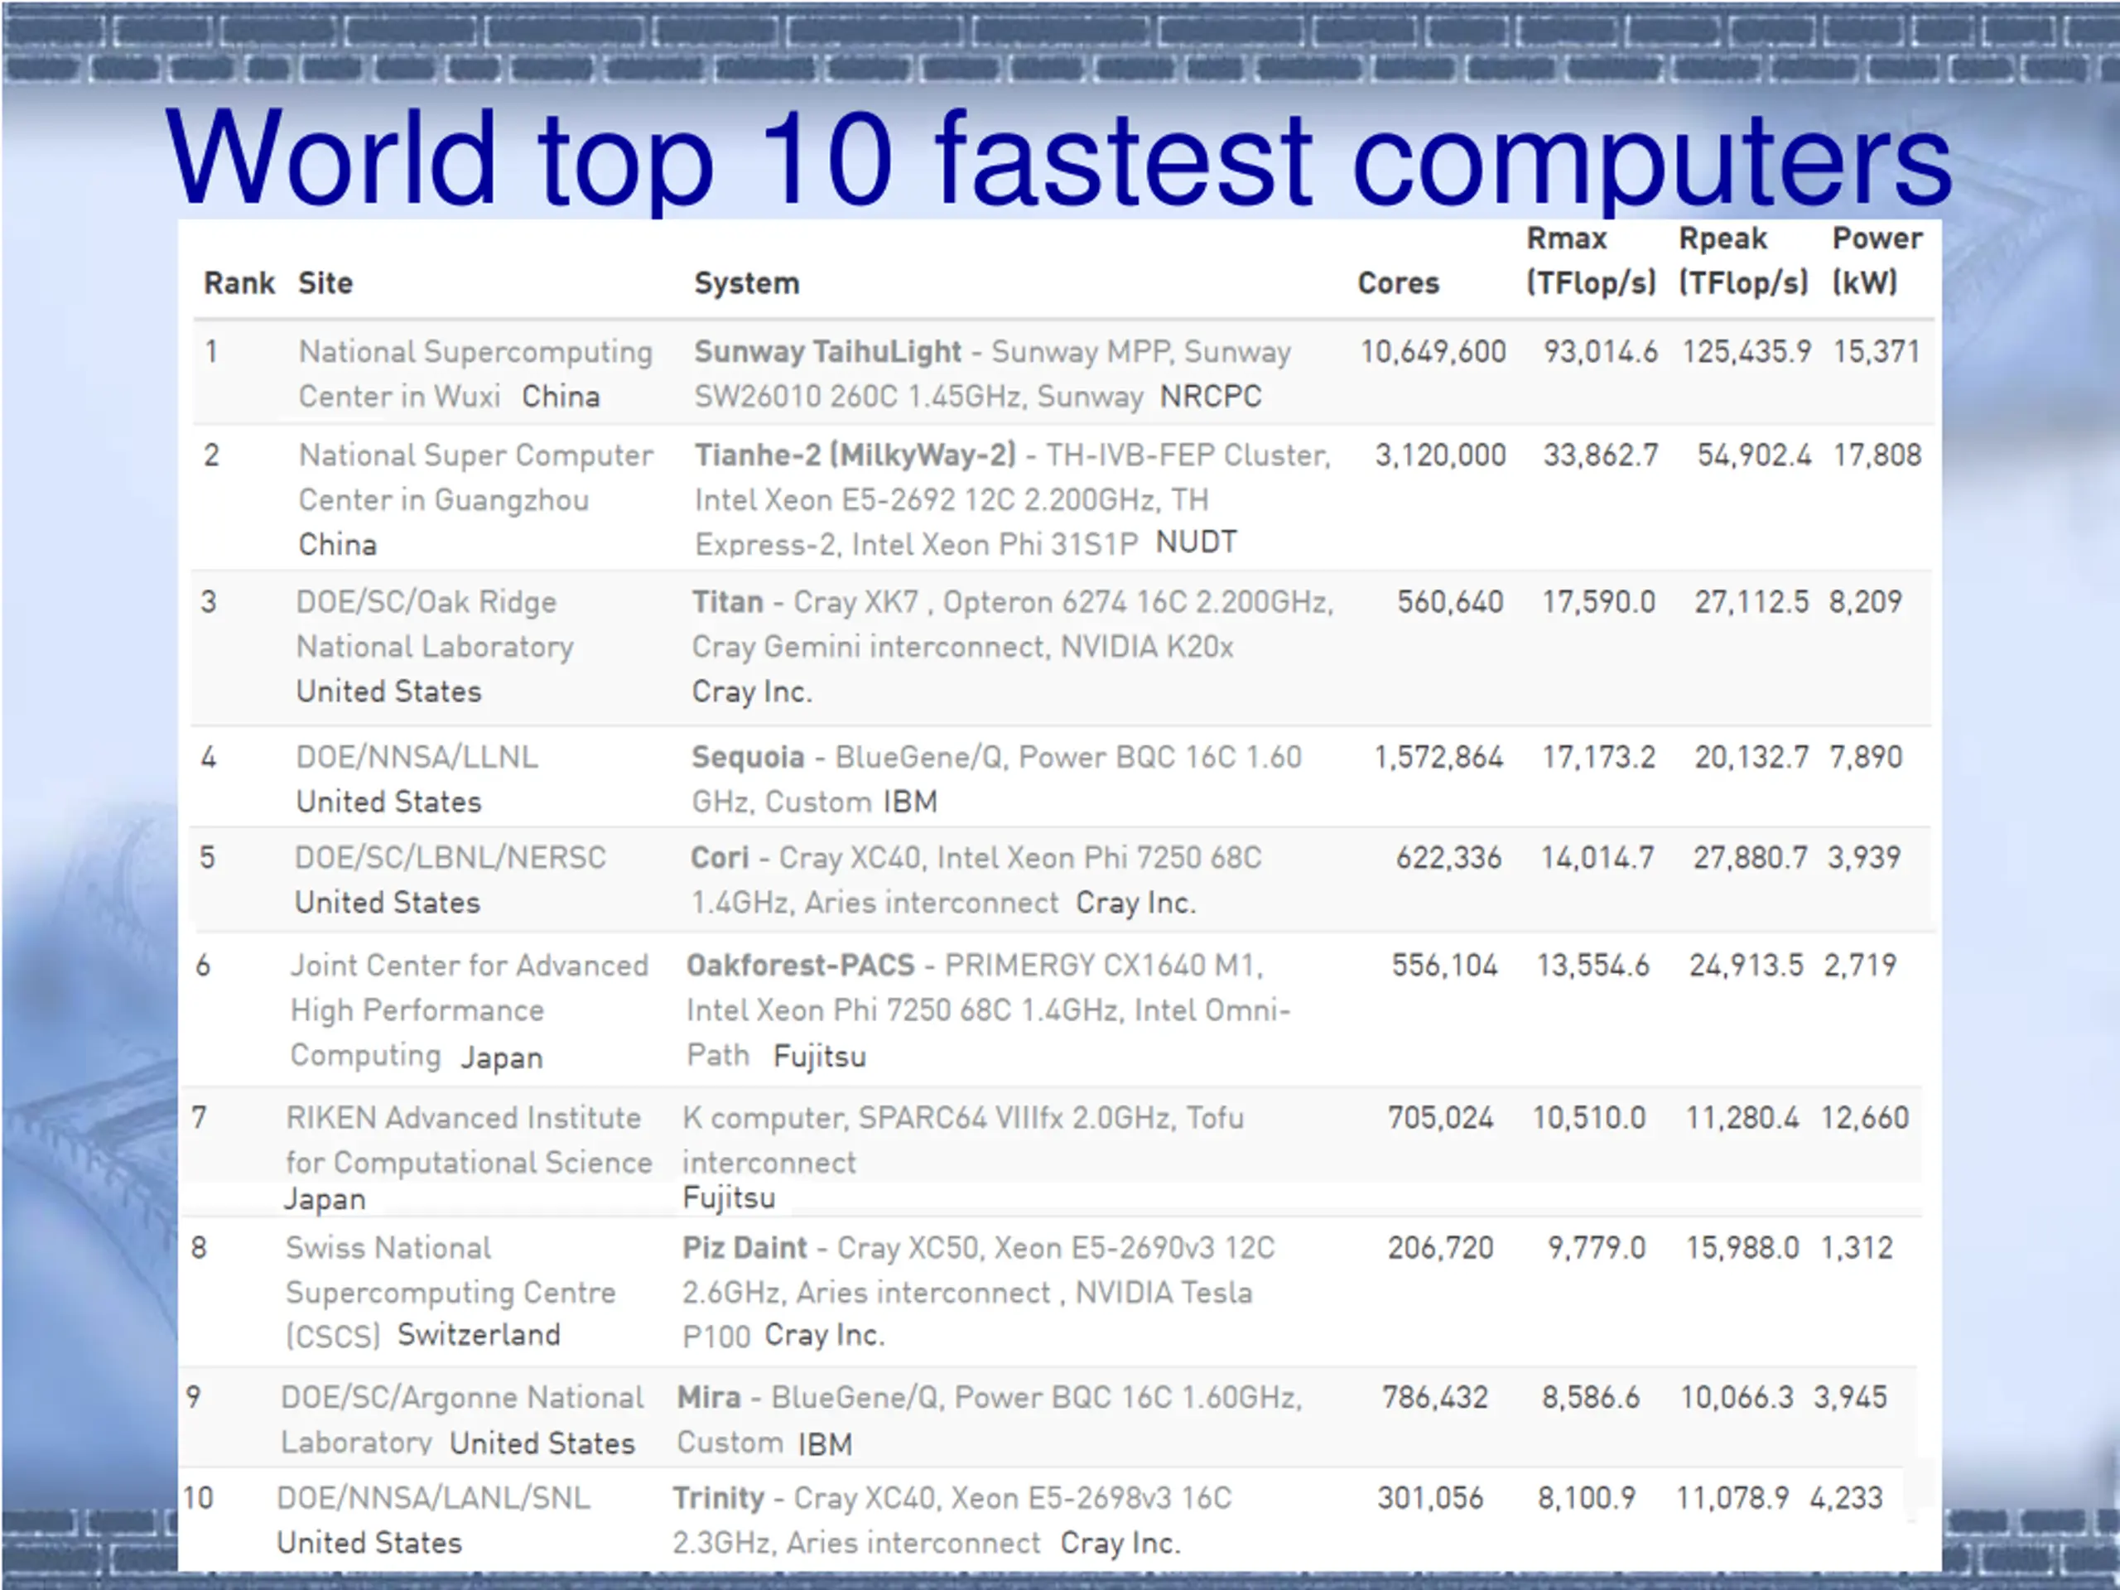The height and width of the screenshot is (1590, 2120).
Task: Click power value '4,233'
Action: (1847, 1498)
